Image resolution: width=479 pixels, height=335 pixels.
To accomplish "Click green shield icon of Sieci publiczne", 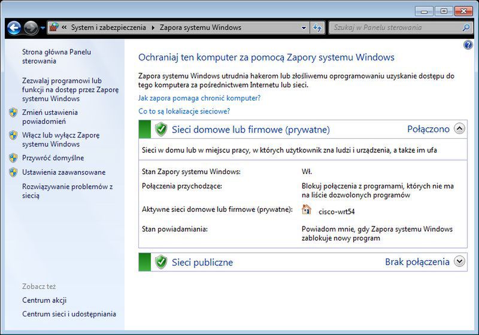I will (160, 262).
